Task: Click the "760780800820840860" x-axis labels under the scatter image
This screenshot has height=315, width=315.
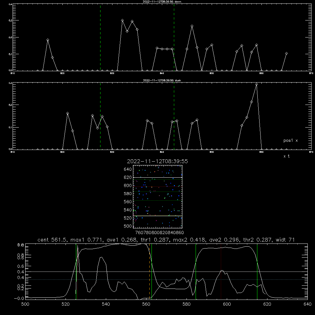Action: click(159, 233)
